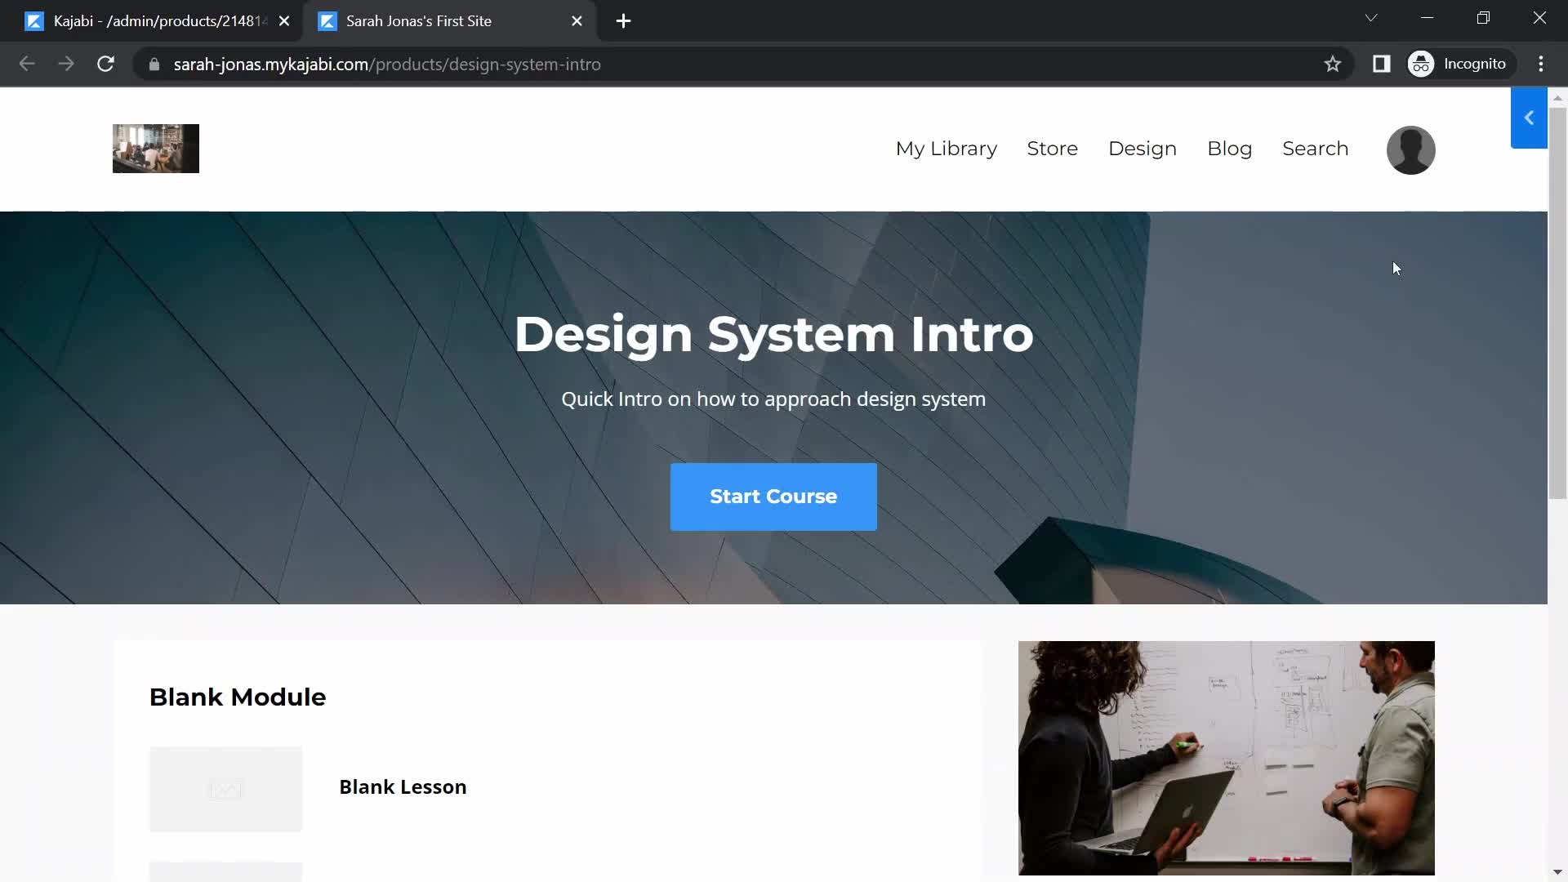
Task: Select the Blog navigation tab
Action: [1230, 149]
